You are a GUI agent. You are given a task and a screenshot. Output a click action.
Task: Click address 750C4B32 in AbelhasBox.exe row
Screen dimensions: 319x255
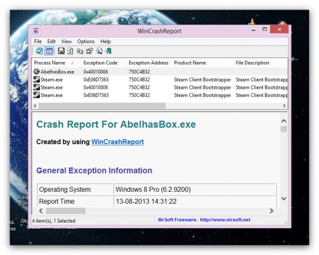click(139, 72)
